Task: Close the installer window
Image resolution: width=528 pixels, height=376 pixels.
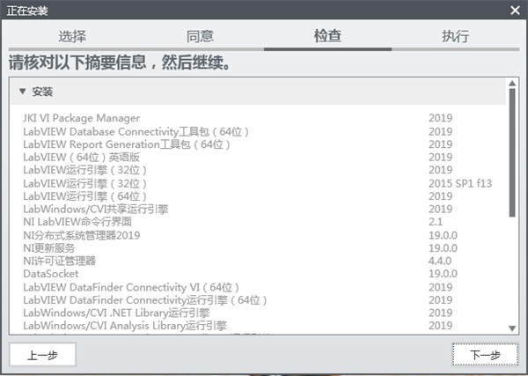Action: pyautogui.click(x=515, y=10)
